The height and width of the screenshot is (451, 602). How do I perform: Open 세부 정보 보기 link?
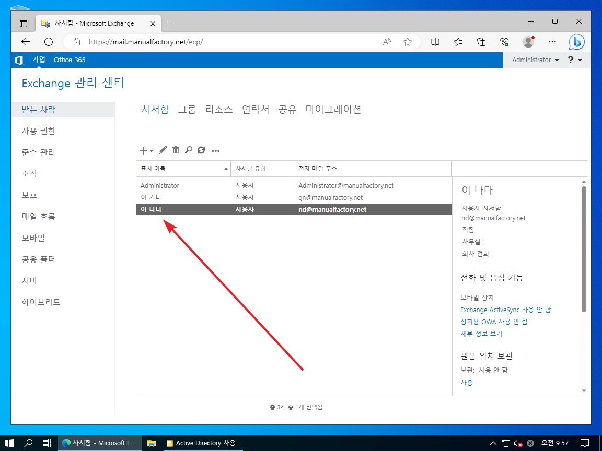(x=481, y=333)
